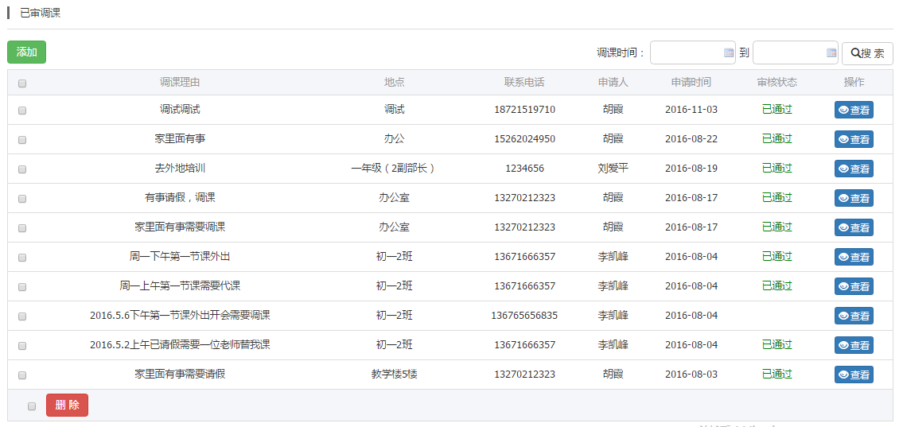903x427 pixels.
Task: Check the box for 家里面有事 row
Action: [22, 140]
